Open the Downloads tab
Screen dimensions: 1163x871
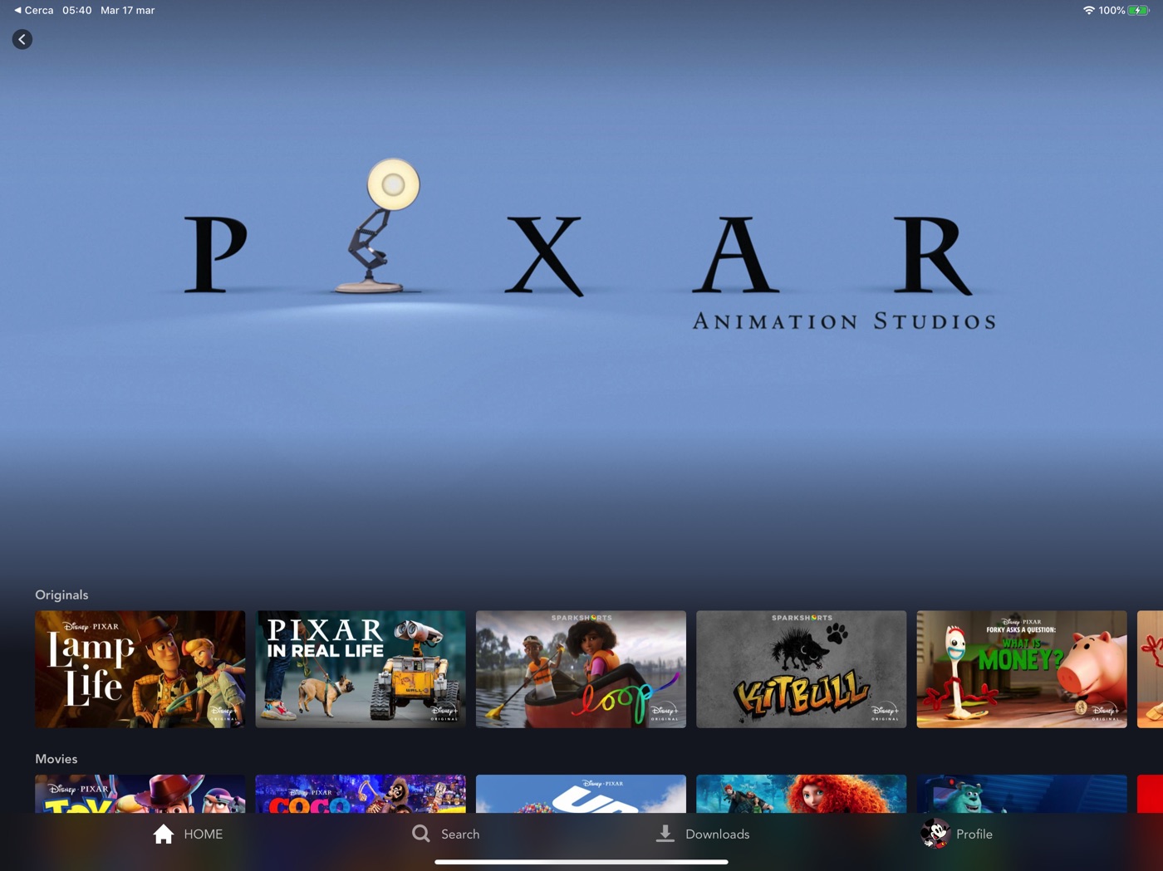coord(703,834)
